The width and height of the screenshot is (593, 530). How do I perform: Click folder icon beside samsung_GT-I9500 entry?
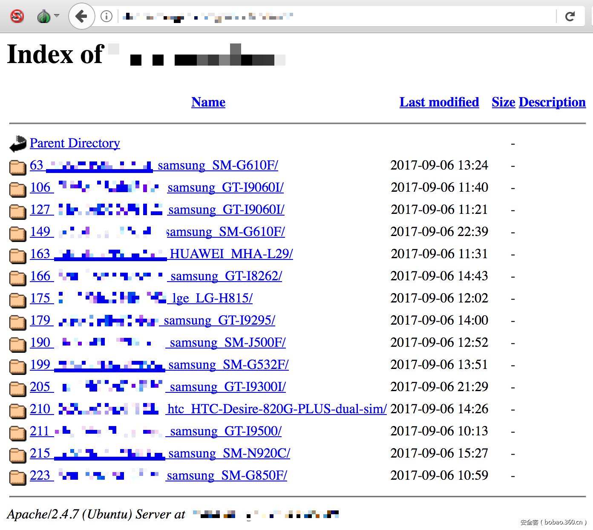point(18,432)
